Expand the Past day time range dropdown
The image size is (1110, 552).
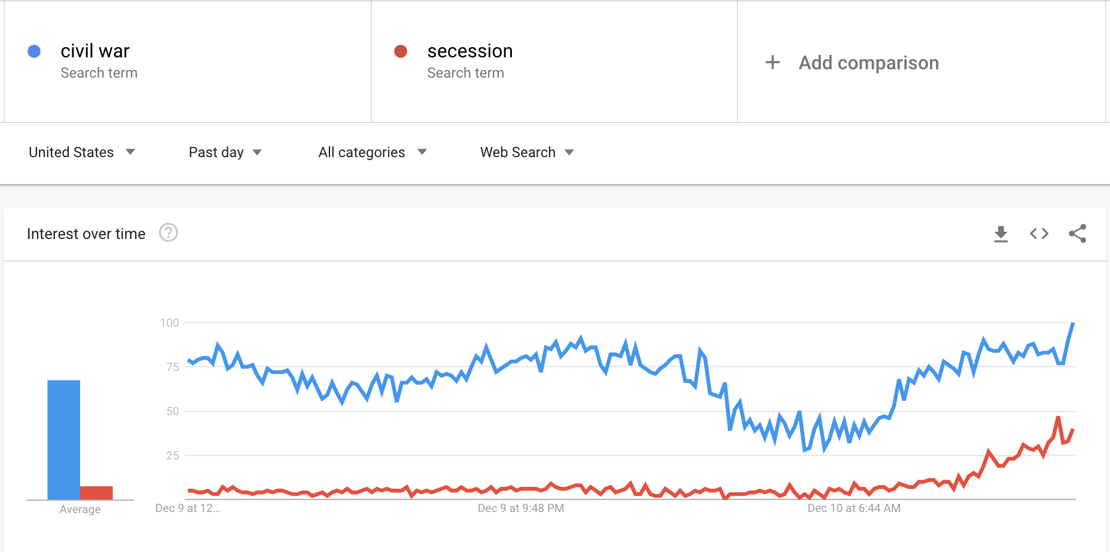(225, 152)
